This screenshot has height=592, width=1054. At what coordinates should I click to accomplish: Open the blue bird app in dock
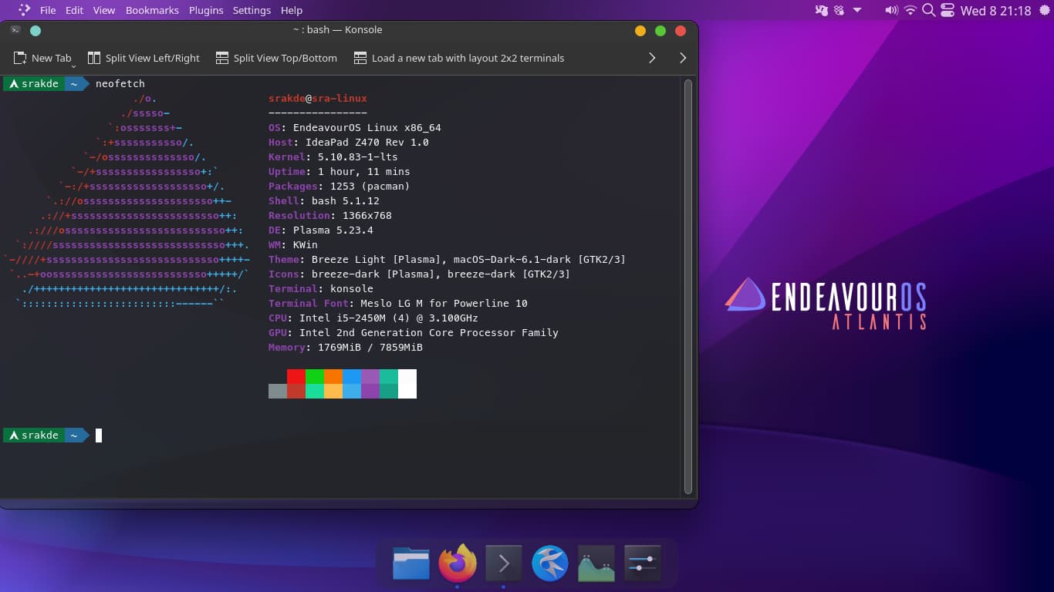click(x=550, y=564)
